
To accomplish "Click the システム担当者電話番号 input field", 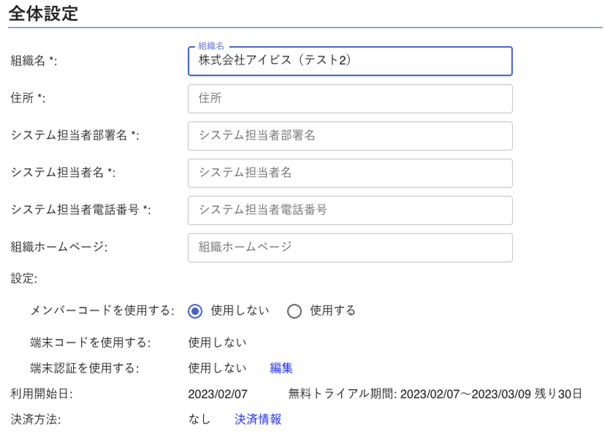I will coord(349,210).
